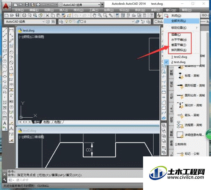Click Workspace settings gear icon
This screenshot has width=211, height=190.
(48, 21)
